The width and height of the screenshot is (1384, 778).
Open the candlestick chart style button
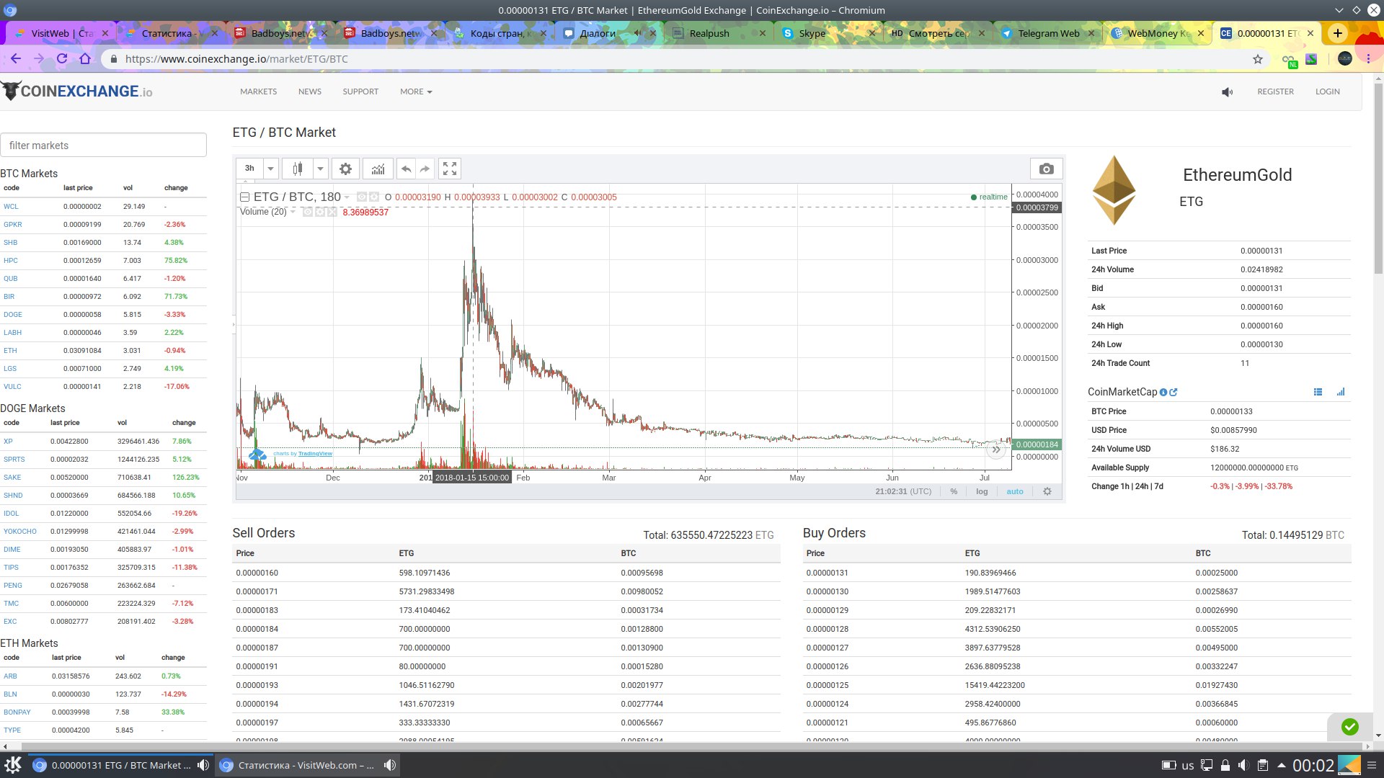coord(297,169)
